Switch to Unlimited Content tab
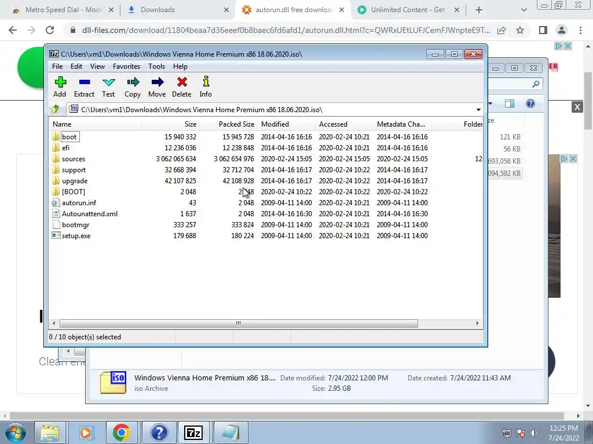Viewport: 593px width, 444px height. [408, 10]
